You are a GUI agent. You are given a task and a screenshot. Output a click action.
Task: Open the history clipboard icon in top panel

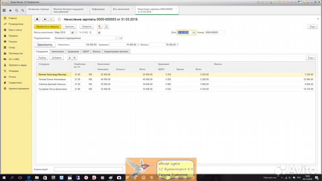pyautogui.click(x=16, y=9)
